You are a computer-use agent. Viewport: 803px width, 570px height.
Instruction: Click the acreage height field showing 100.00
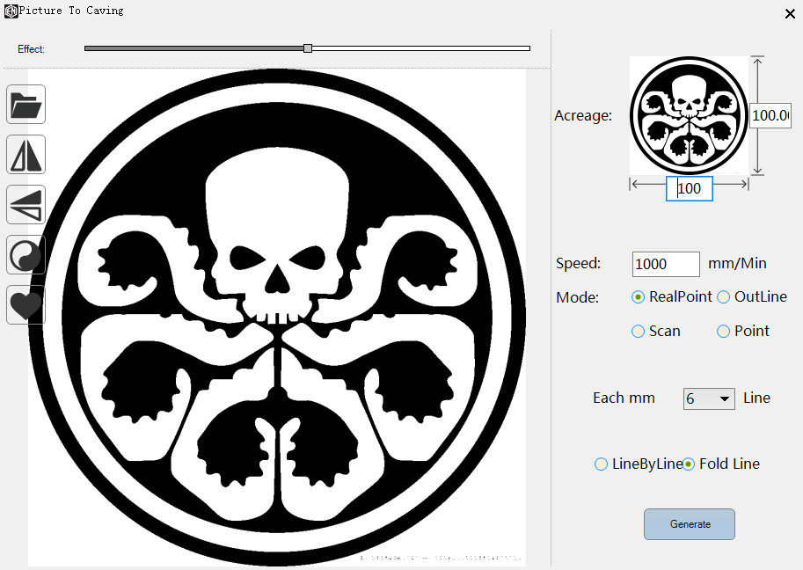coord(770,115)
